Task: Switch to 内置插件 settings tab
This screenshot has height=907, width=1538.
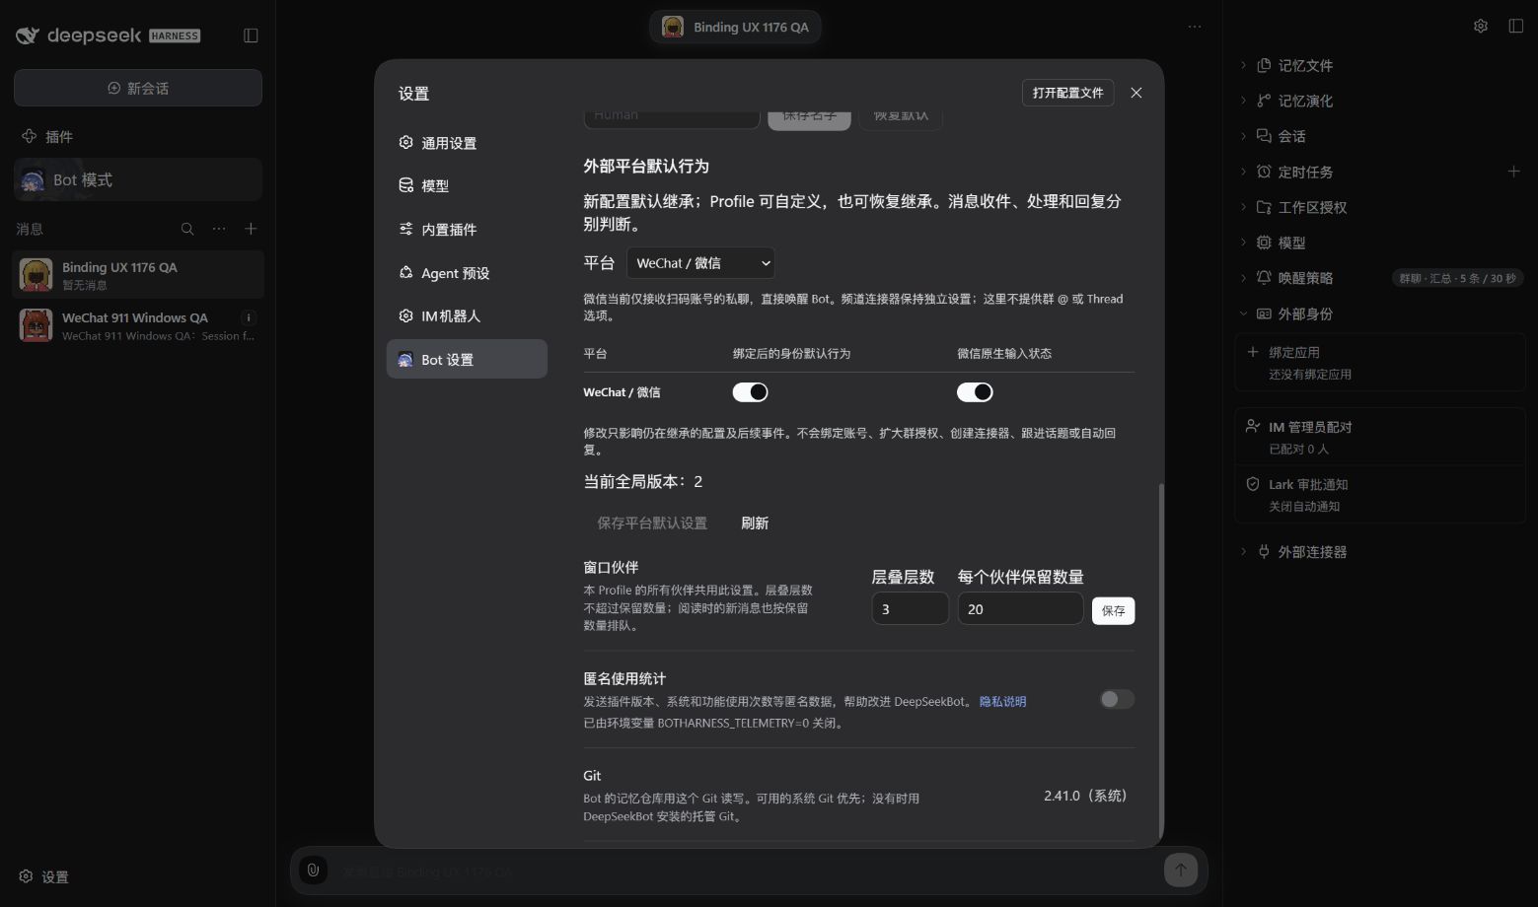Action: [x=467, y=229]
